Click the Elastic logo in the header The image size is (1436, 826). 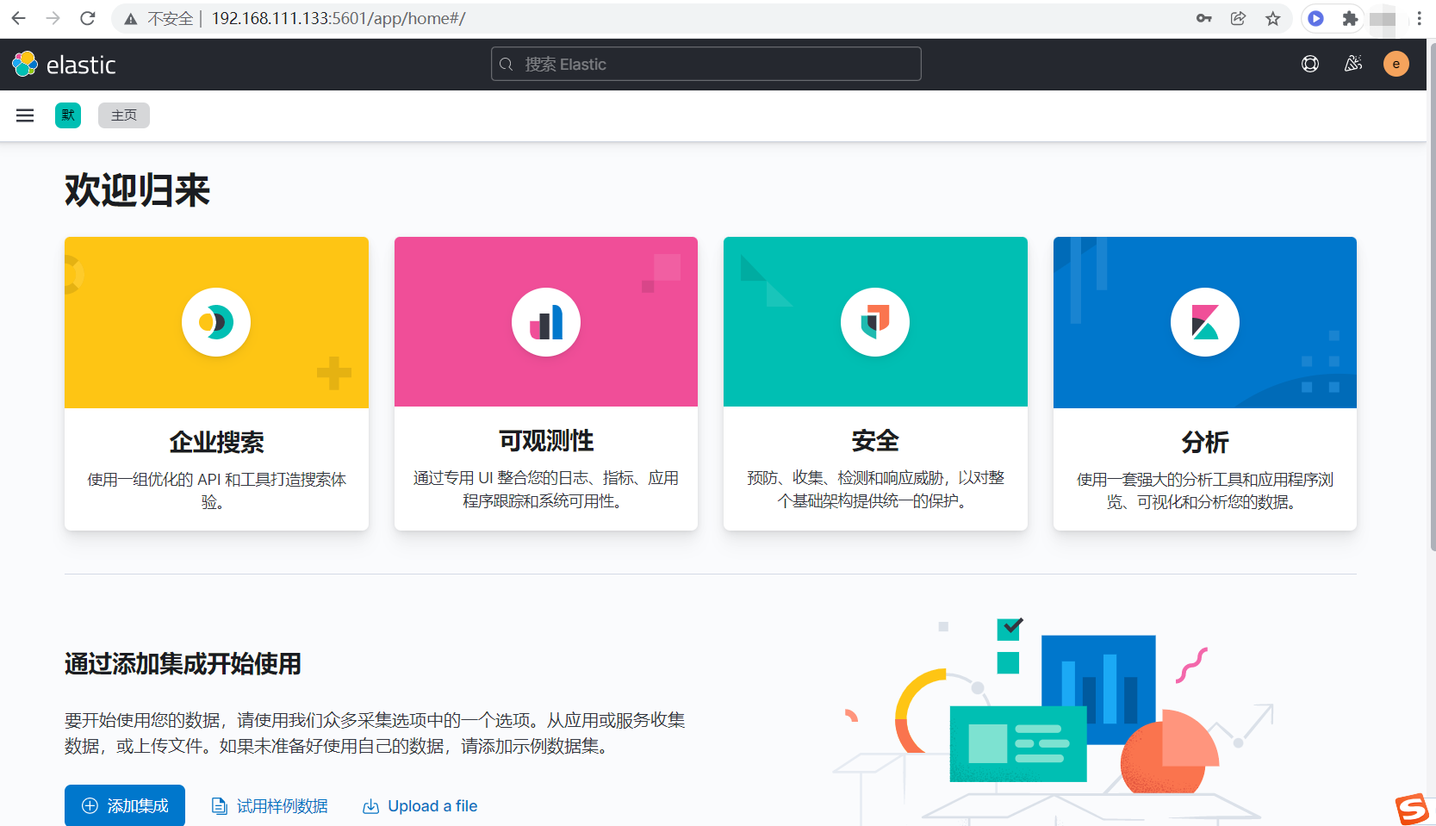click(64, 65)
